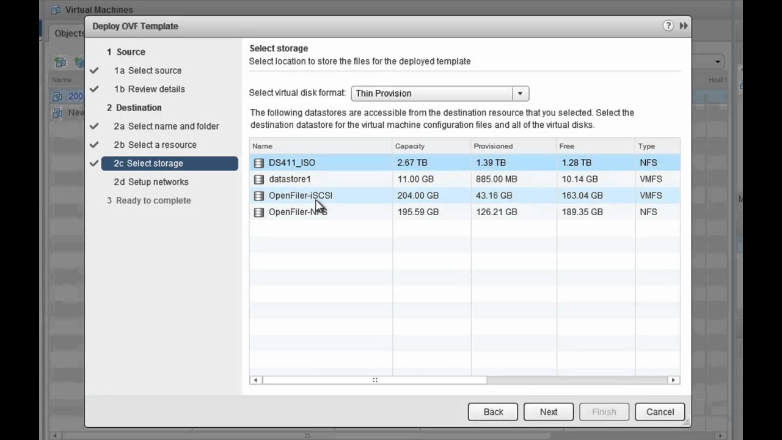Click the DS411_ISO datastore icon
Viewport: 782px width, 440px height.
(259, 163)
